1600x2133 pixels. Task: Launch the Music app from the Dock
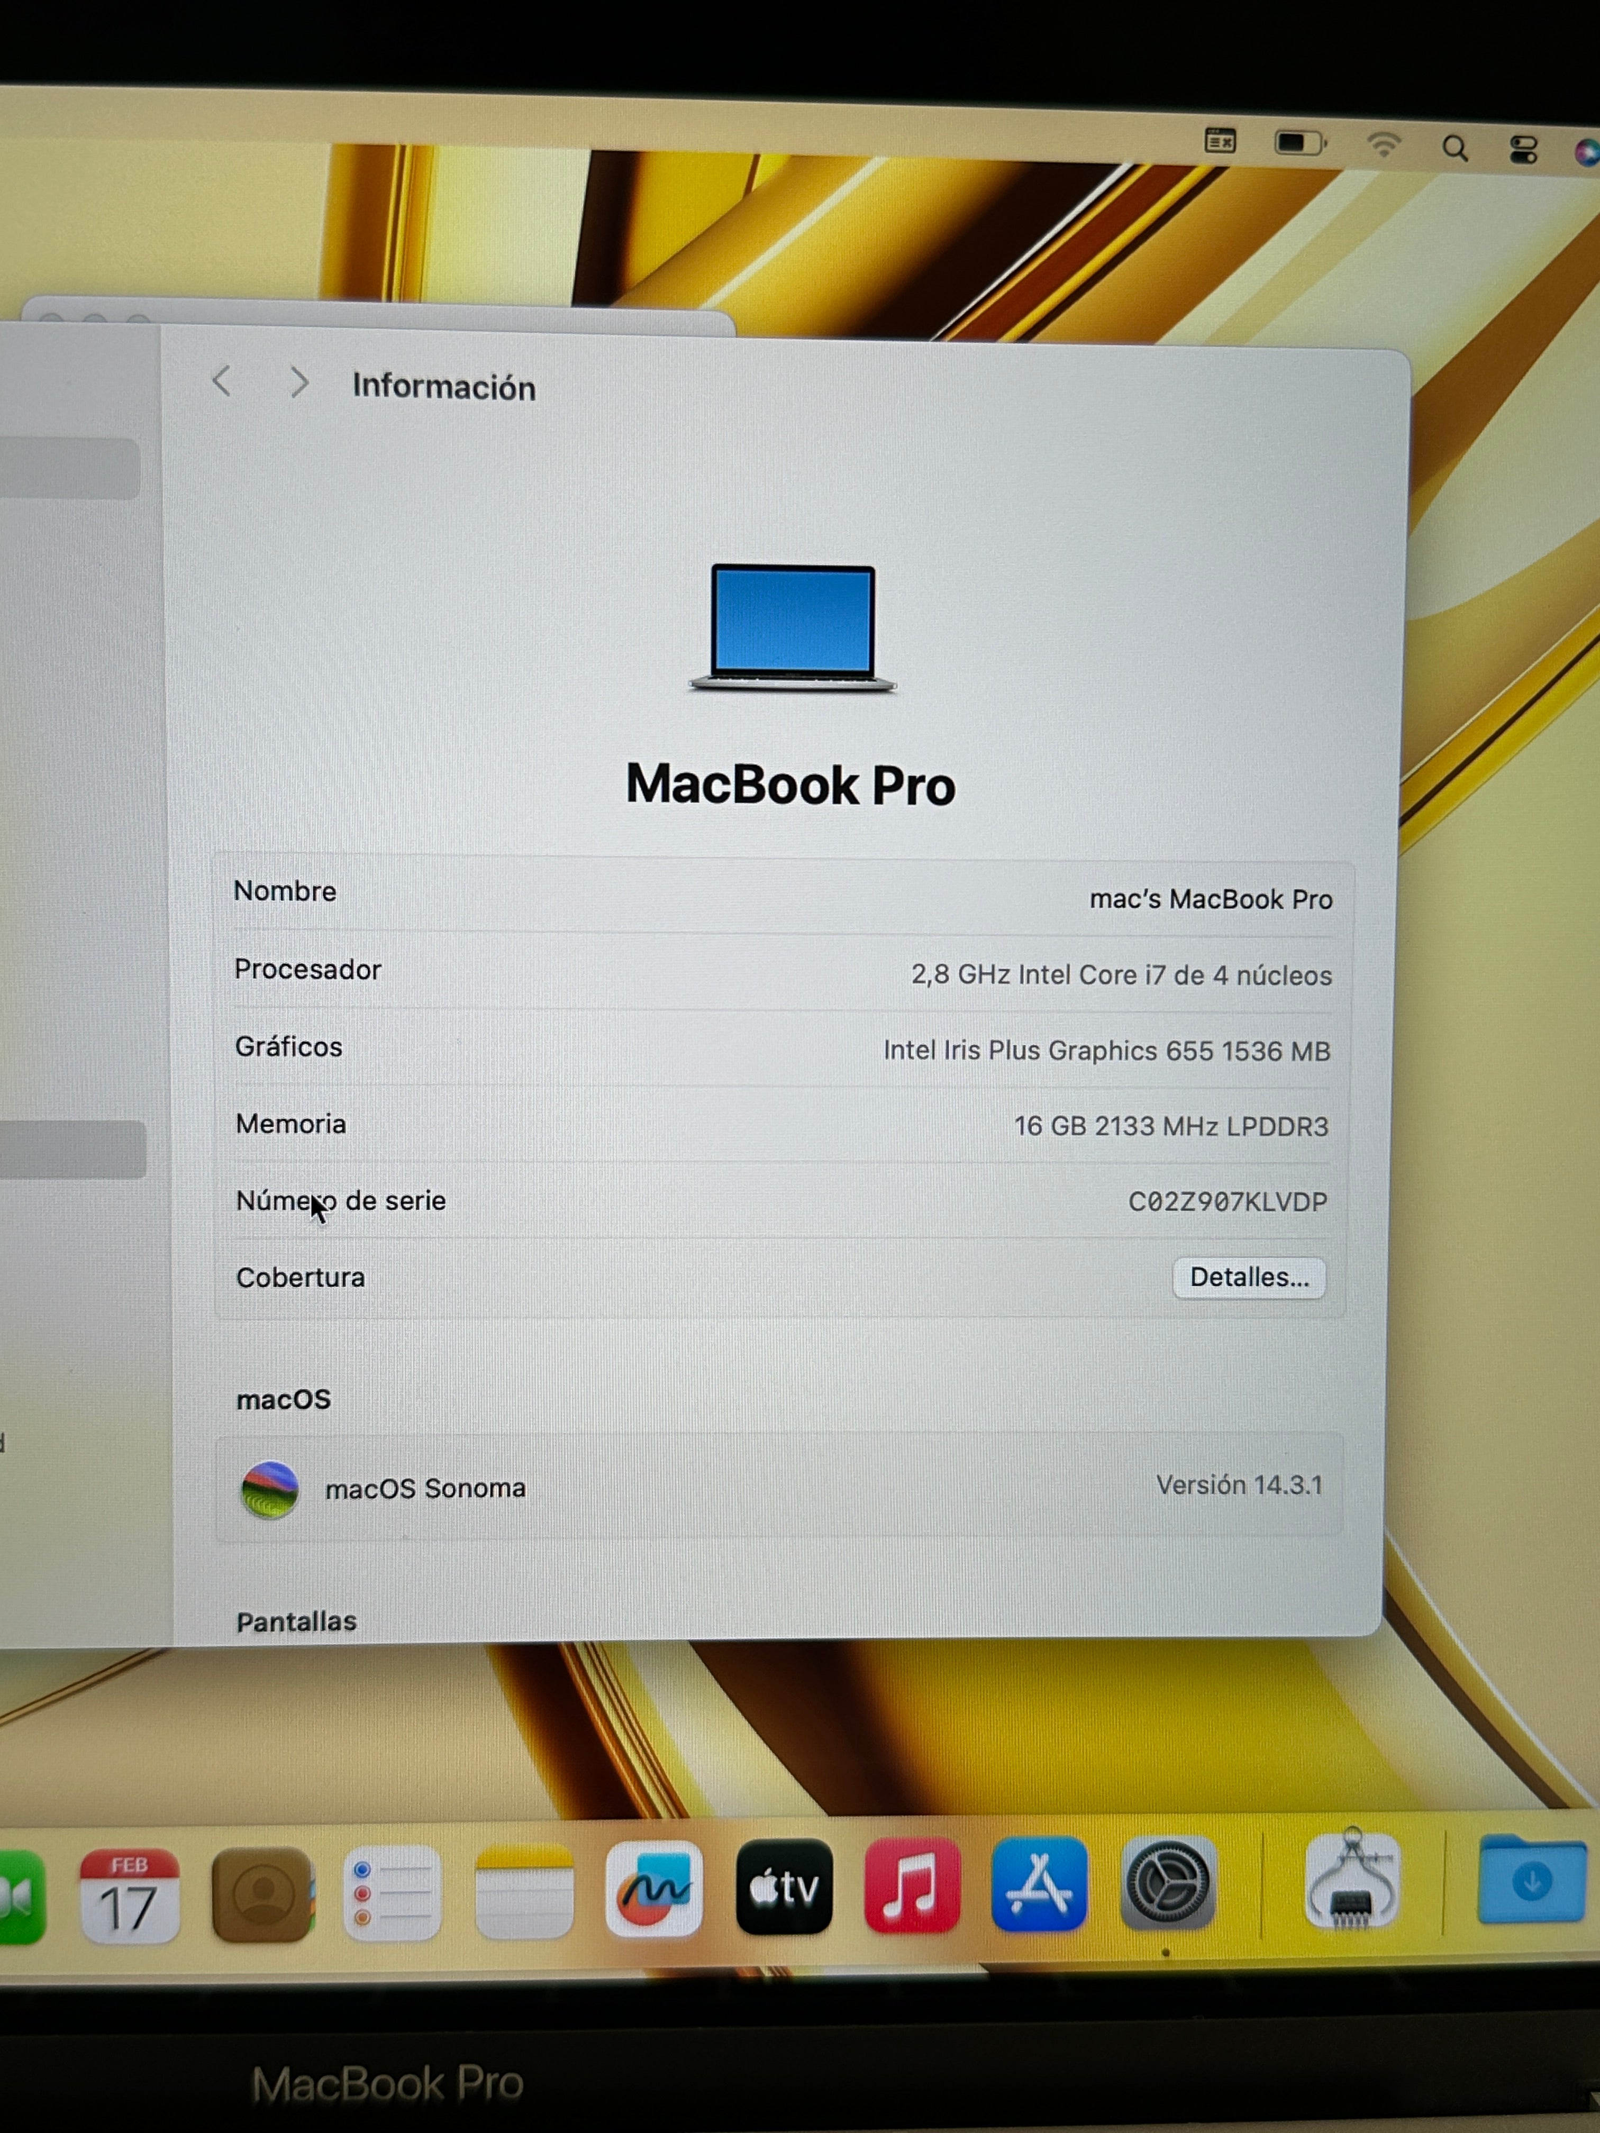[x=912, y=1885]
